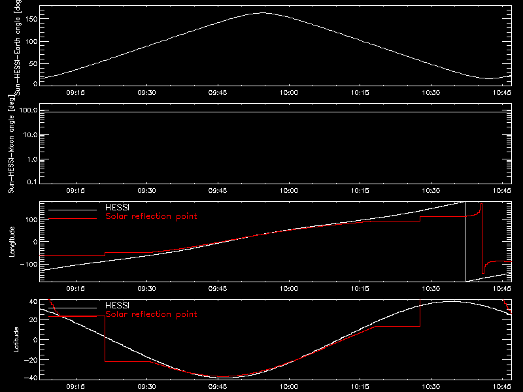Click the 40 tick label on Latitude plot

[33, 302]
